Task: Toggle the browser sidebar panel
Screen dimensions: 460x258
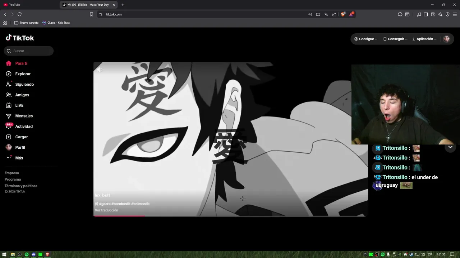Action: (426, 14)
